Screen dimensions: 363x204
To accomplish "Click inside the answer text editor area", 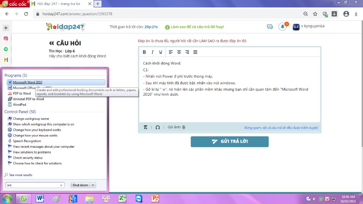I will (x=230, y=89).
